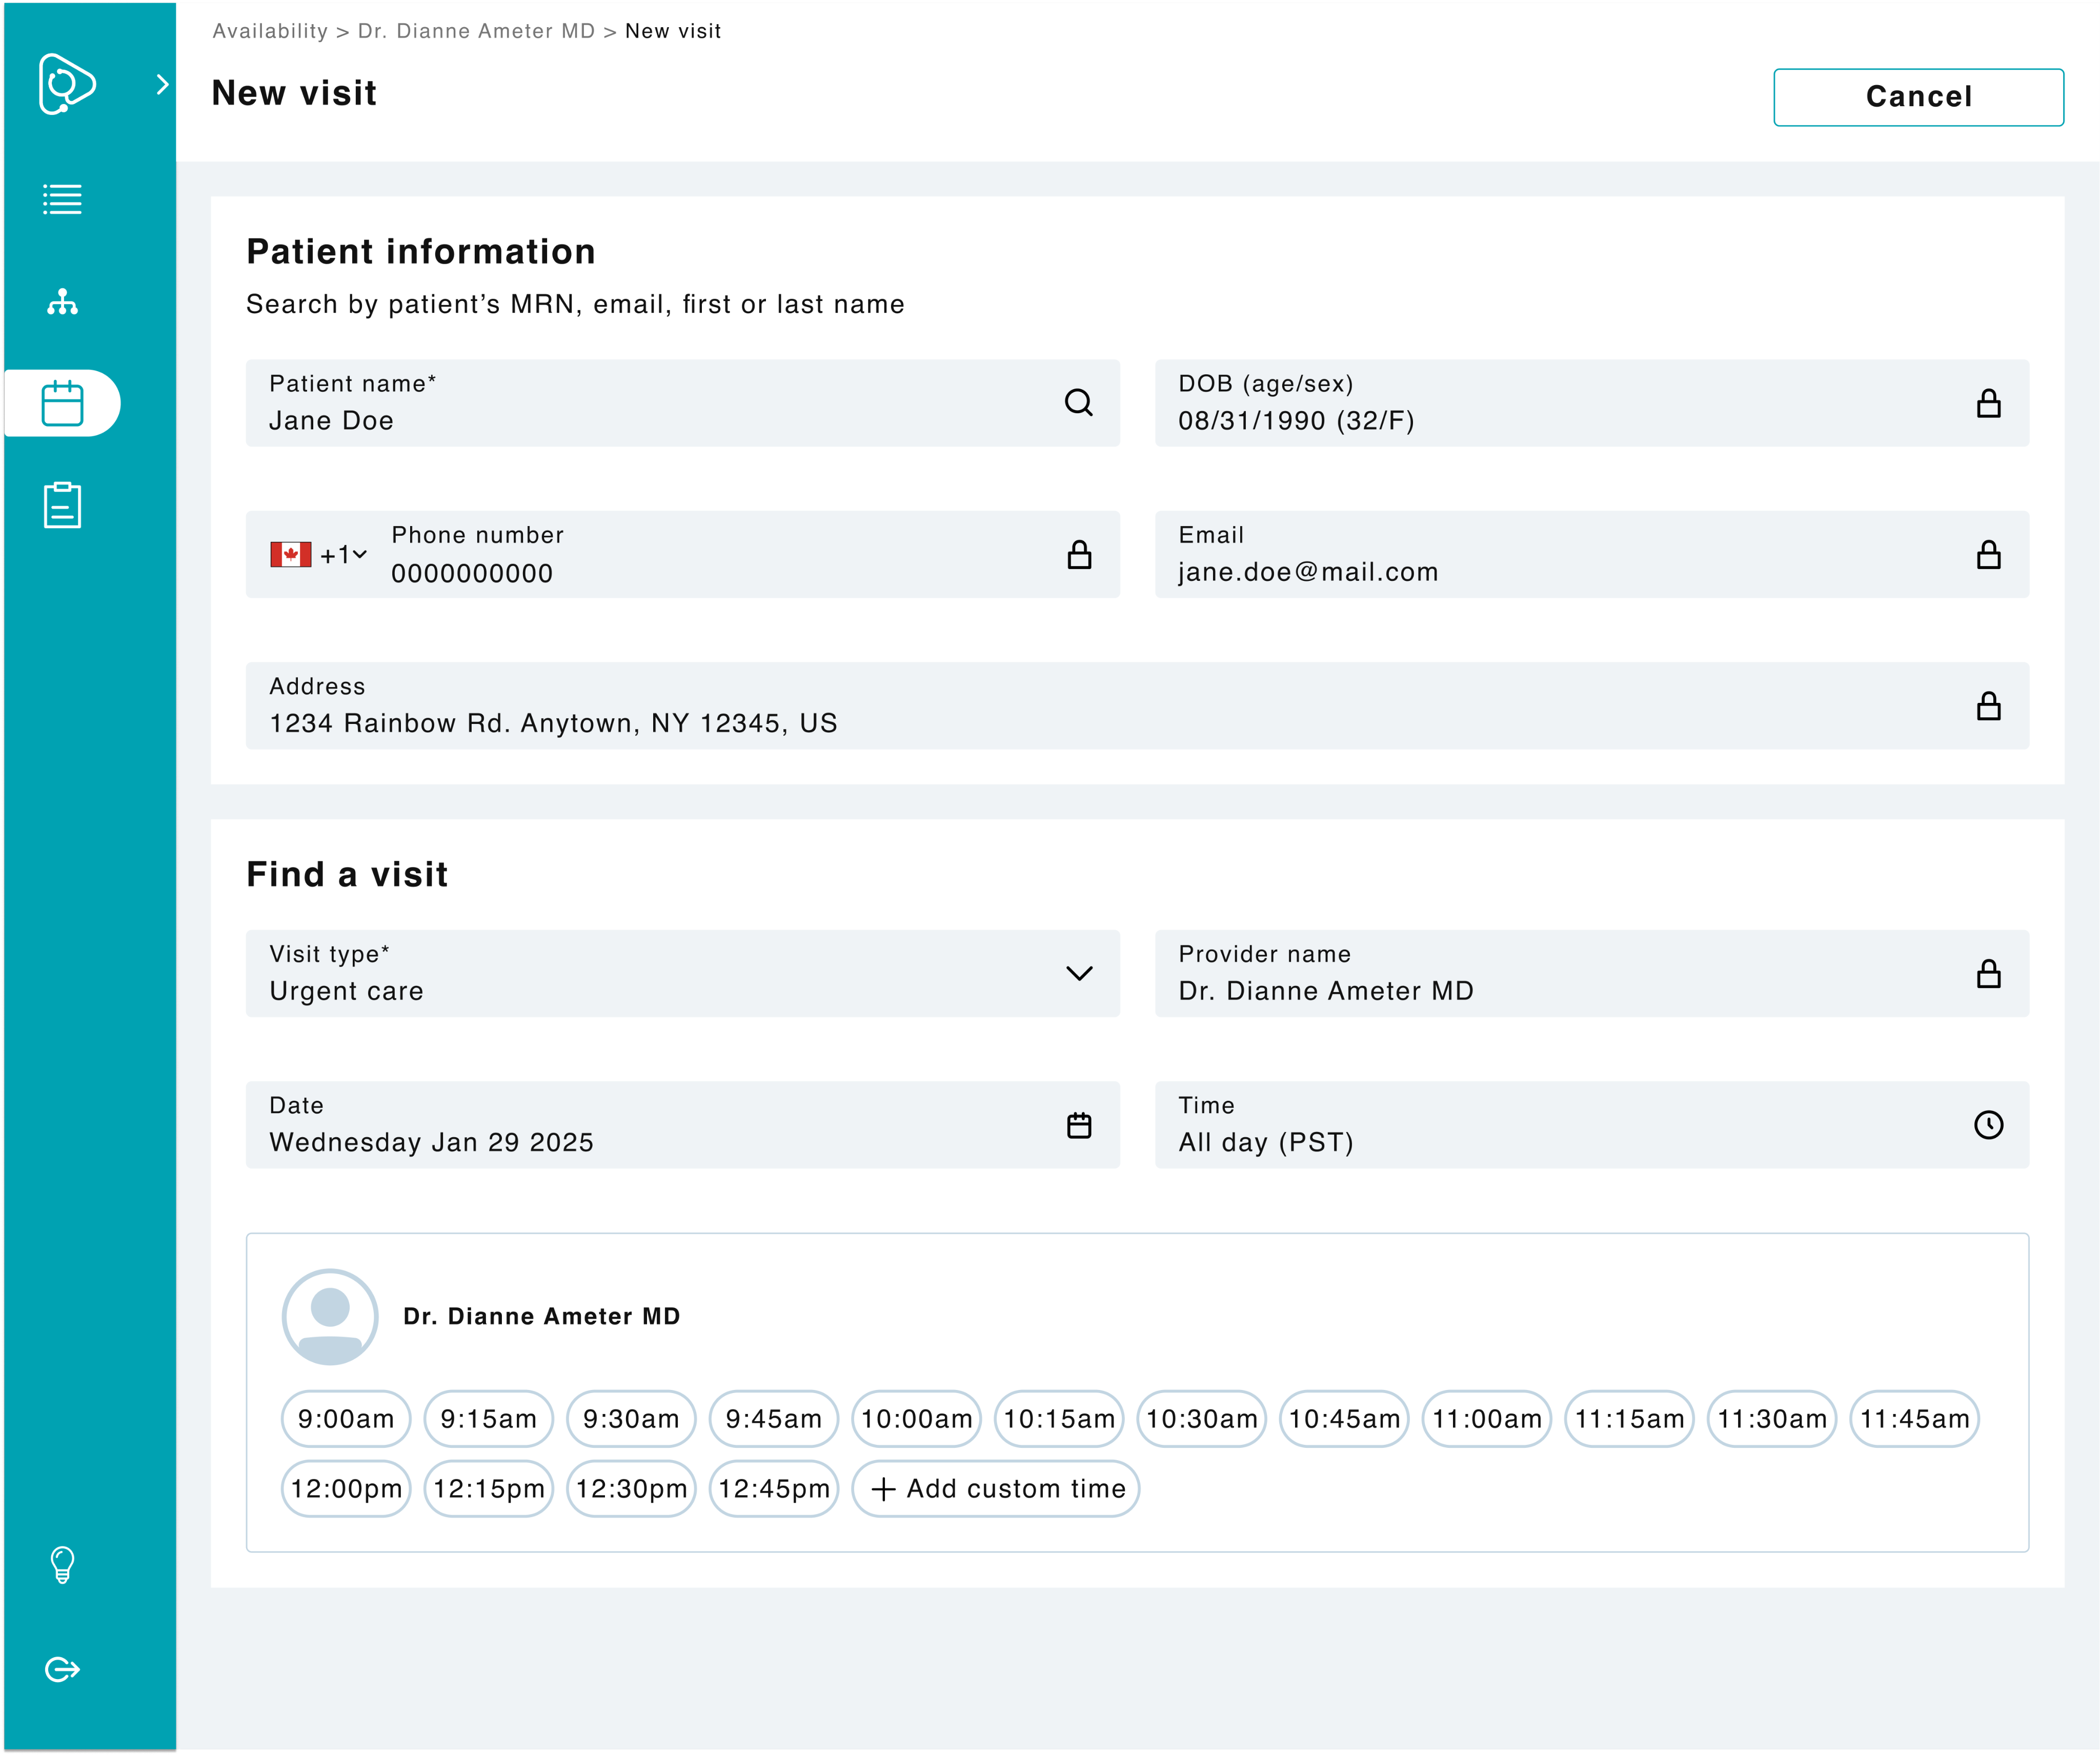
Task: Expand the sidebar with the chevron arrow
Action: click(162, 84)
